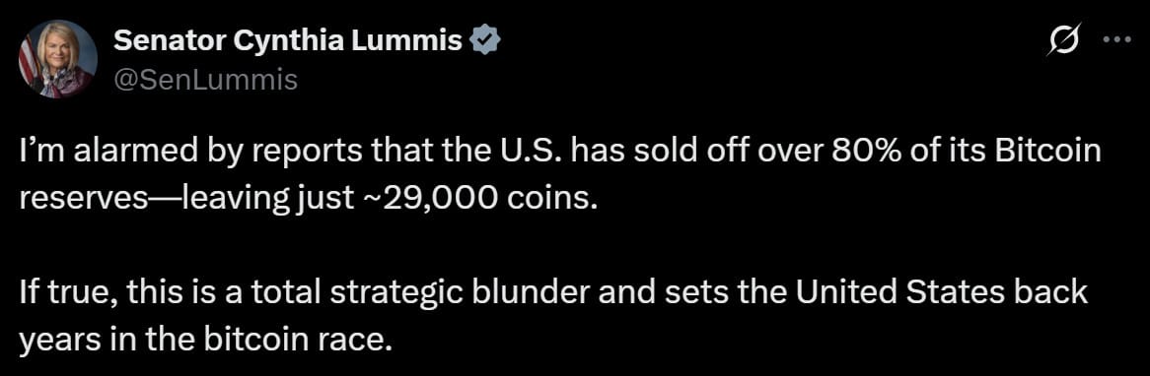This screenshot has height=376, width=1150.
Task: Open the three-dot more options menu
Action: pyautogui.click(x=1117, y=40)
